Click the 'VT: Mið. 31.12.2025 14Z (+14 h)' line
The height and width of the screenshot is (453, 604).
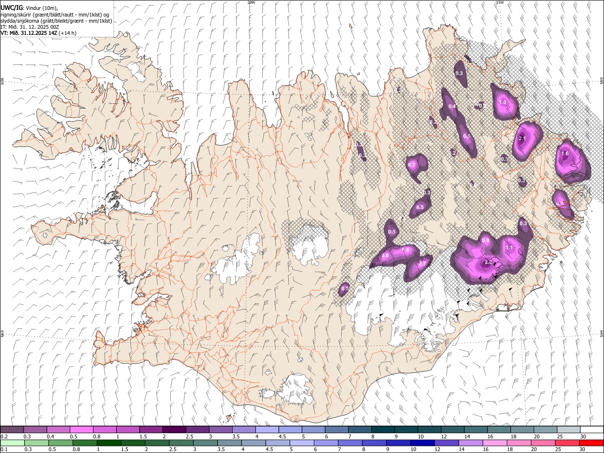pos(38,33)
